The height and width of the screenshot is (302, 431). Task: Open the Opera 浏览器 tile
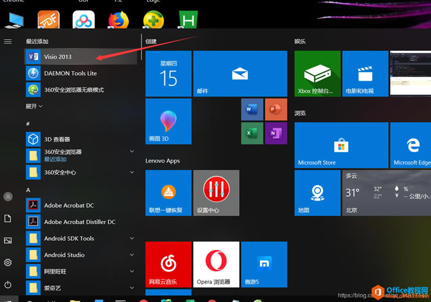pyautogui.click(x=216, y=265)
